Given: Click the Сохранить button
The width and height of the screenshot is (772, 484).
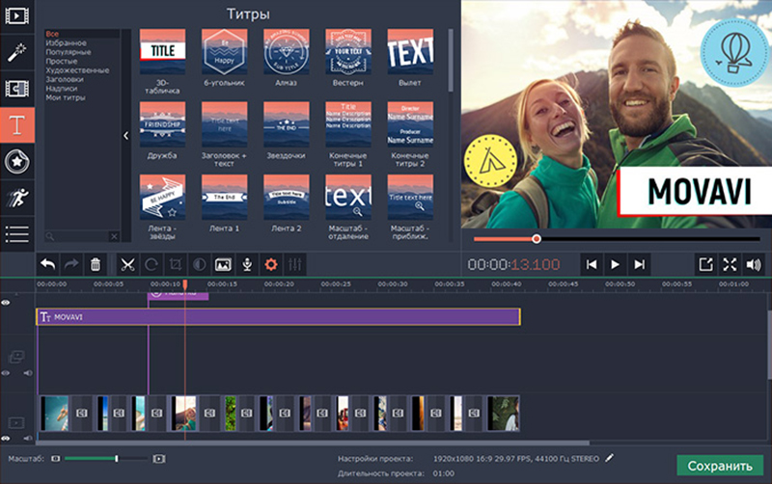Looking at the screenshot, I should pos(720,466).
